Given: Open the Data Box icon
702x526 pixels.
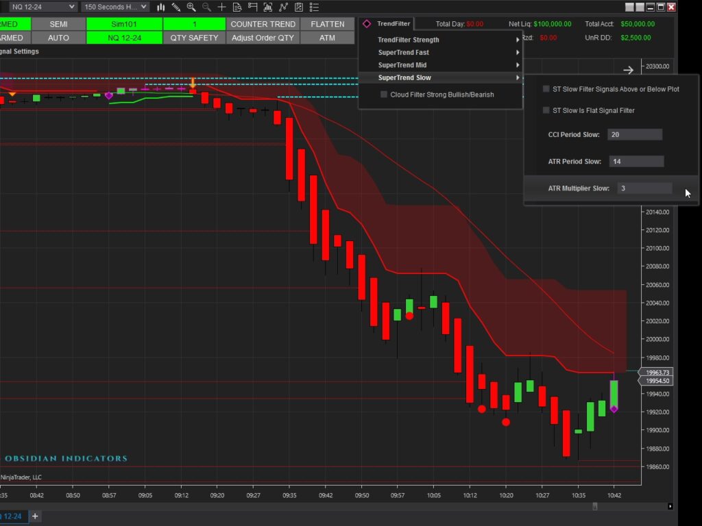Looking at the screenshot, I should 237,7.
